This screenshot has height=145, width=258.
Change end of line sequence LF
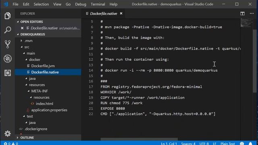pyautogui.click(x=214, y=143)
